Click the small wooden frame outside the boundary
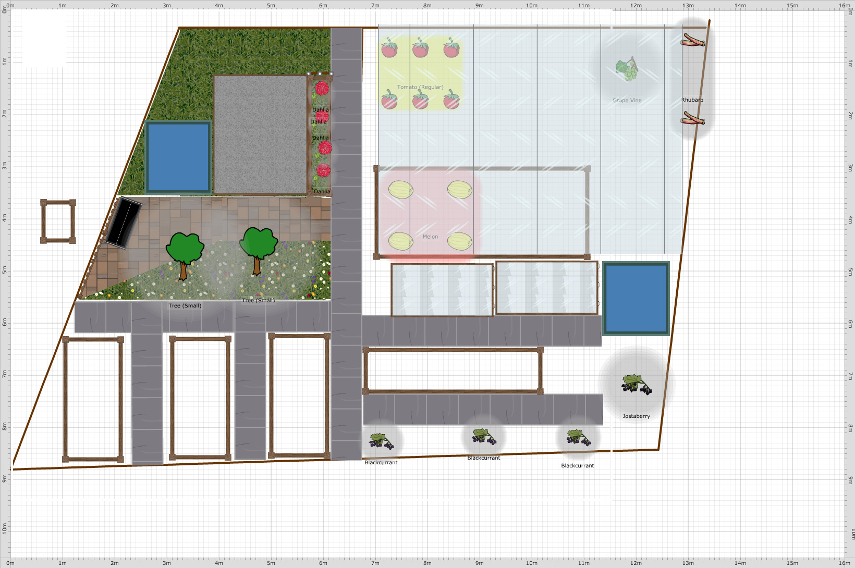Screen dimensions: 855x568 click(58, 221)
